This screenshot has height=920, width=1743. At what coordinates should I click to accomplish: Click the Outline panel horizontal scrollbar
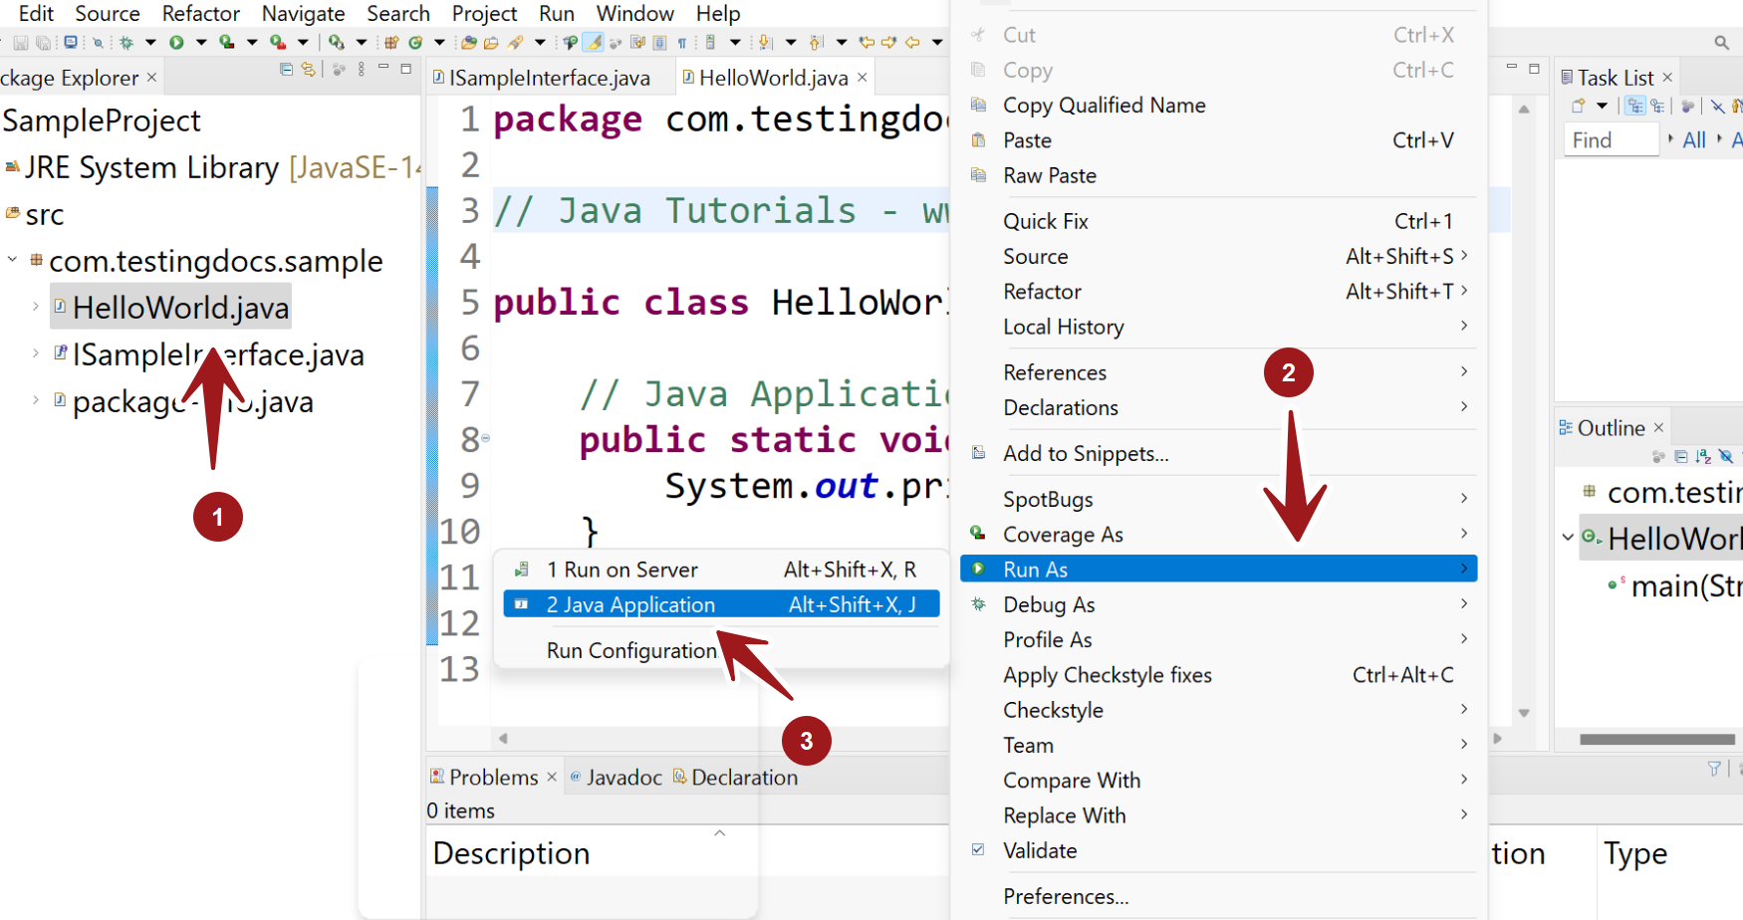(x=1656, y=739)
